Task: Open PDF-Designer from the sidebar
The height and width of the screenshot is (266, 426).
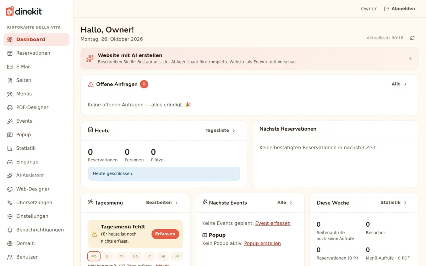Action: (x=37, y=107)
